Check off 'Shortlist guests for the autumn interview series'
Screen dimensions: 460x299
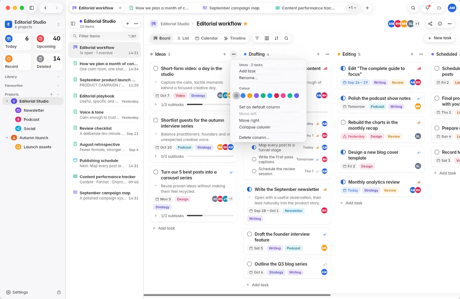(x=156, y=120)
